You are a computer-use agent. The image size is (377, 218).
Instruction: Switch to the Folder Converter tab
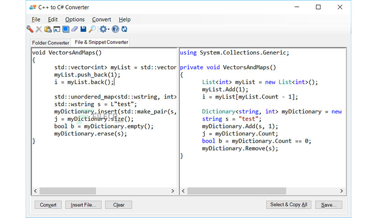point(51,43)
